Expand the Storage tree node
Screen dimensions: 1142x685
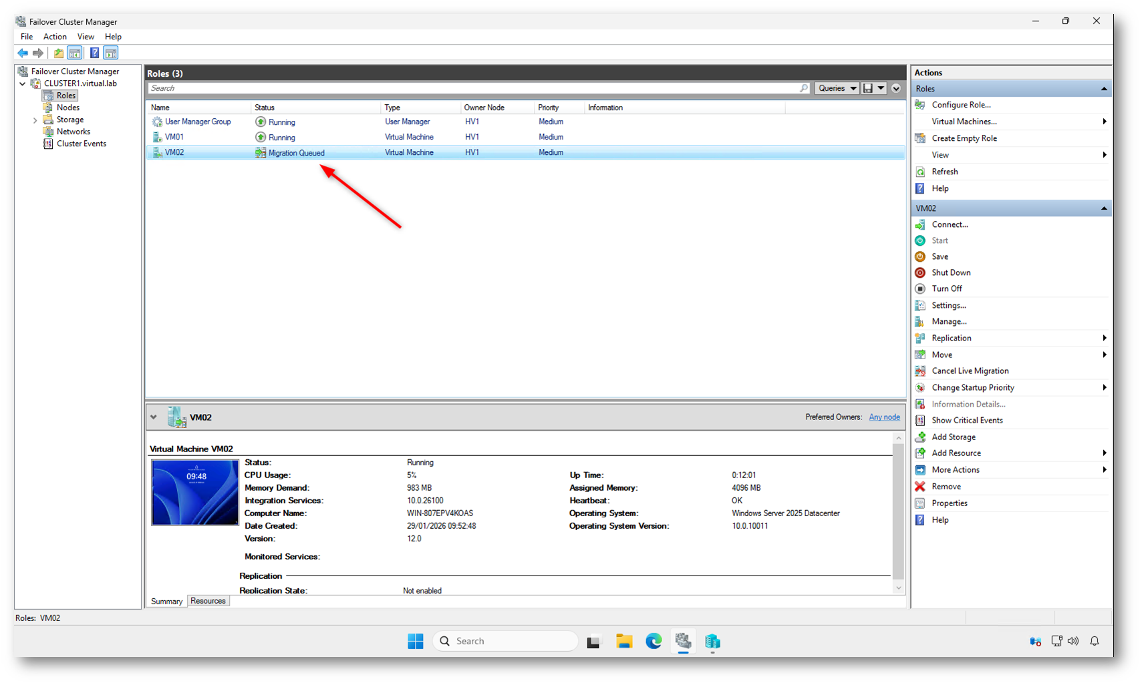click(x=35, y=120)
